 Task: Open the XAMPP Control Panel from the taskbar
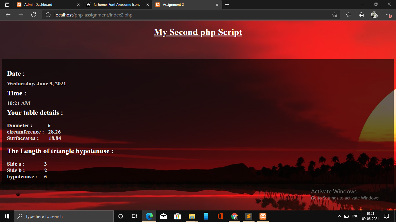(x=263, y=216)
